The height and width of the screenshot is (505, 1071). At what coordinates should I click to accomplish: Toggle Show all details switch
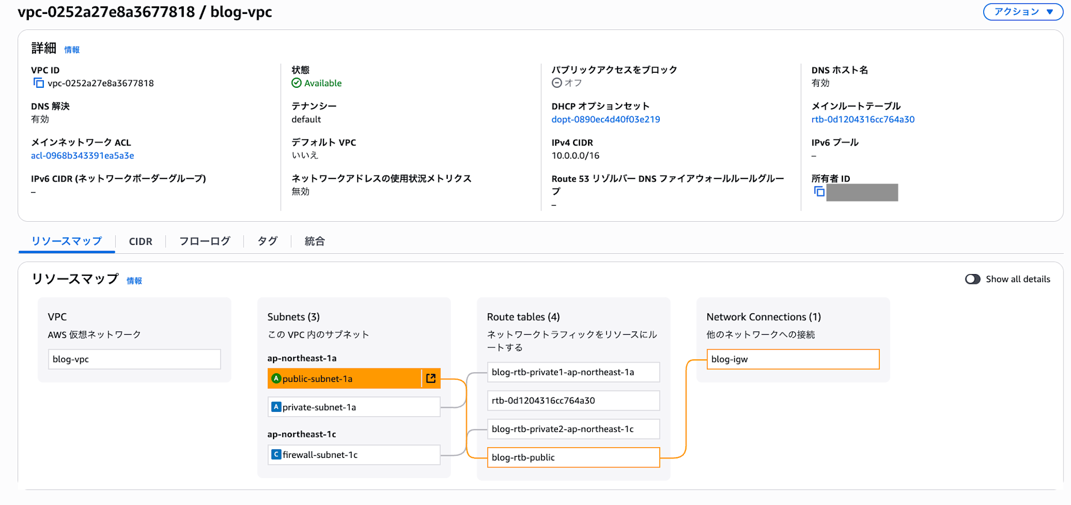coord(972,279)
